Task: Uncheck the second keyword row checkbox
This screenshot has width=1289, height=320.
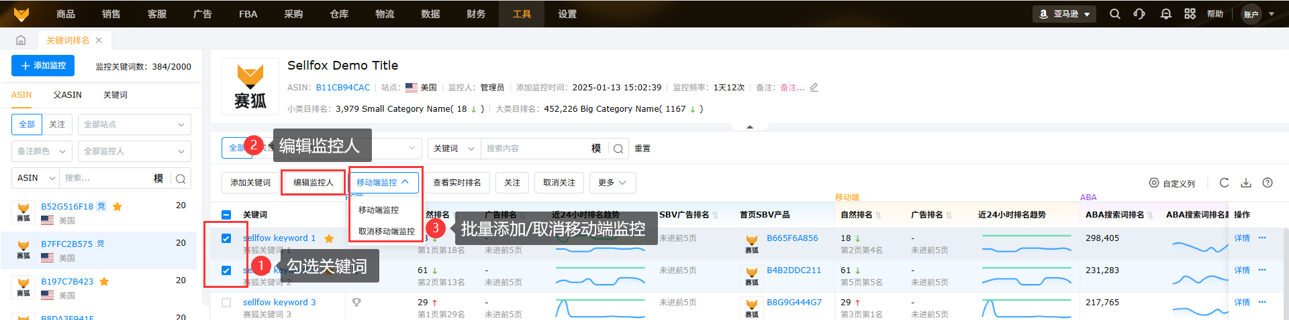Action: point(226,270)
